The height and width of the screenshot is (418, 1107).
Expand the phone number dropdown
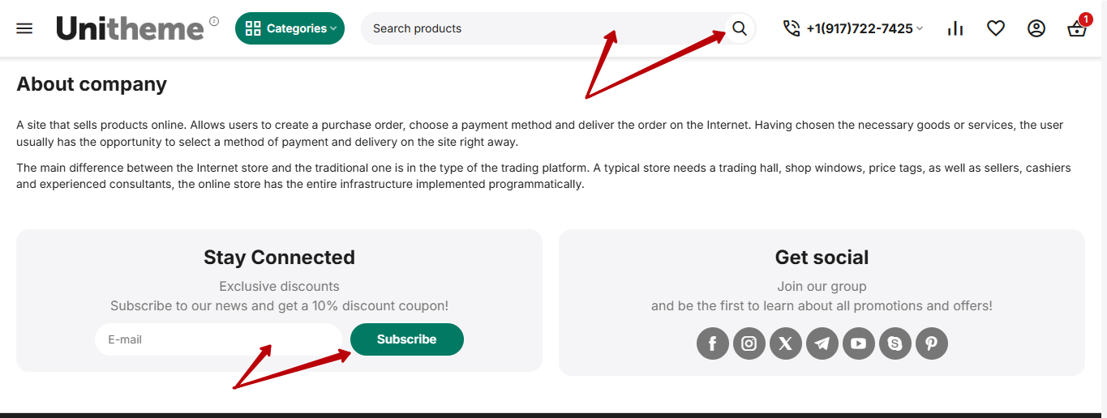pyautogui.click(x=853, y=28)
